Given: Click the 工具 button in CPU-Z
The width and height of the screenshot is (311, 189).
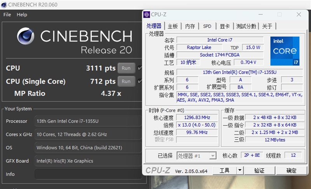Looking at the screenshot, I should (225, 170).
